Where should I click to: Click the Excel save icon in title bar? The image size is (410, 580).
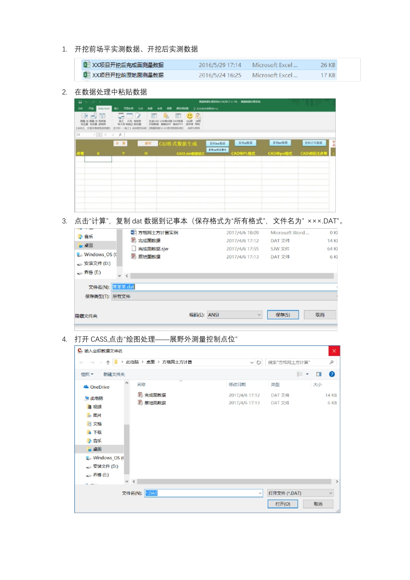click(x=80, y=102)
